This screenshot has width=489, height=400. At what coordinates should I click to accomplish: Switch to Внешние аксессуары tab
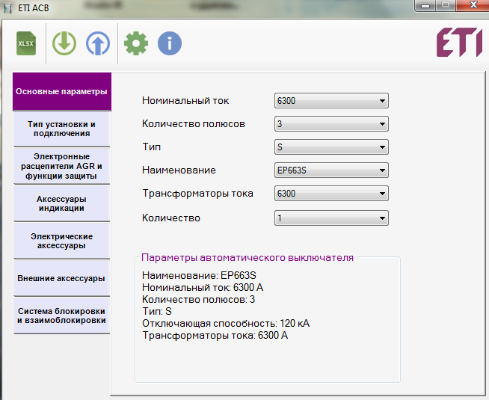coord(62,278)
